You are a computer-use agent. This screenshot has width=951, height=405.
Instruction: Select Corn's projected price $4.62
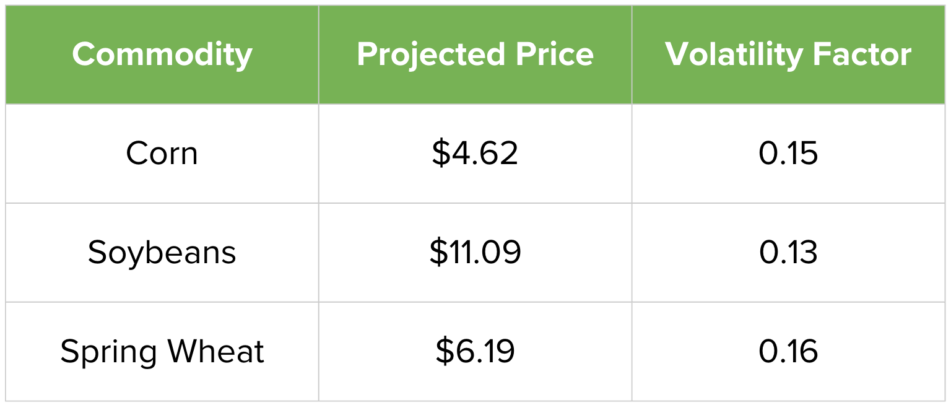click(475, 154)
